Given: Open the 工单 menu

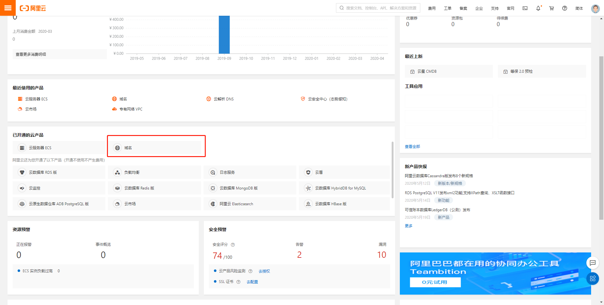Looking at the screenshot, I should point(447,8).
